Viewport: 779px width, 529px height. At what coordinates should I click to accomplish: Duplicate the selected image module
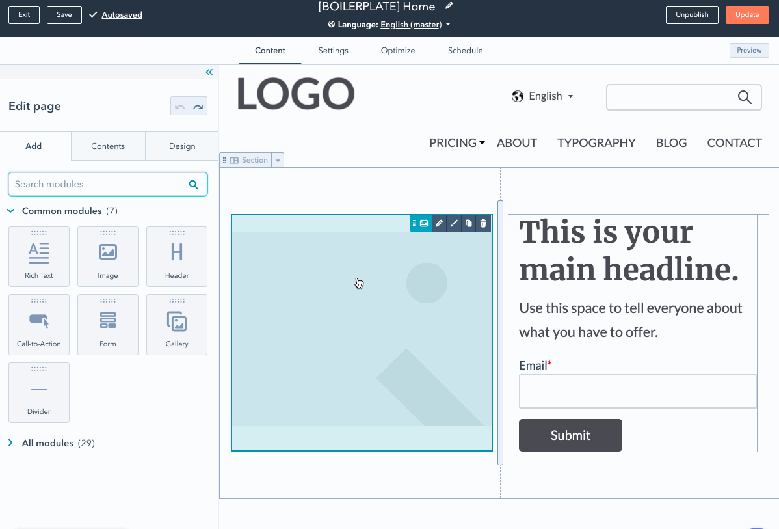click(x=469, y=223)
